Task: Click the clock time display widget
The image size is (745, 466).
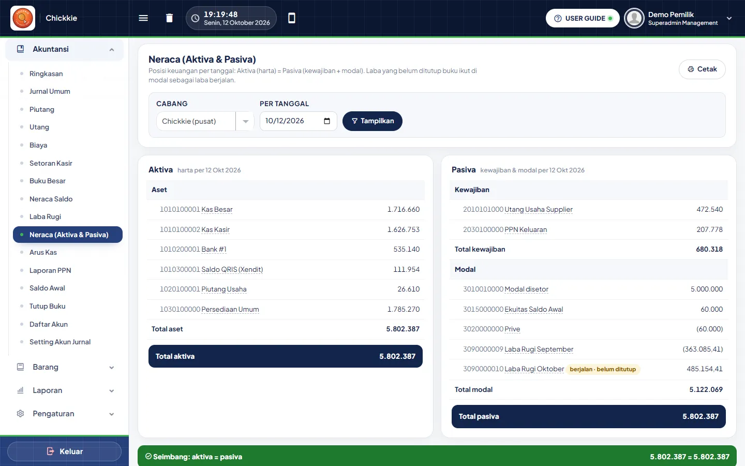Action: pyautogui.click(x=231, y=18)
